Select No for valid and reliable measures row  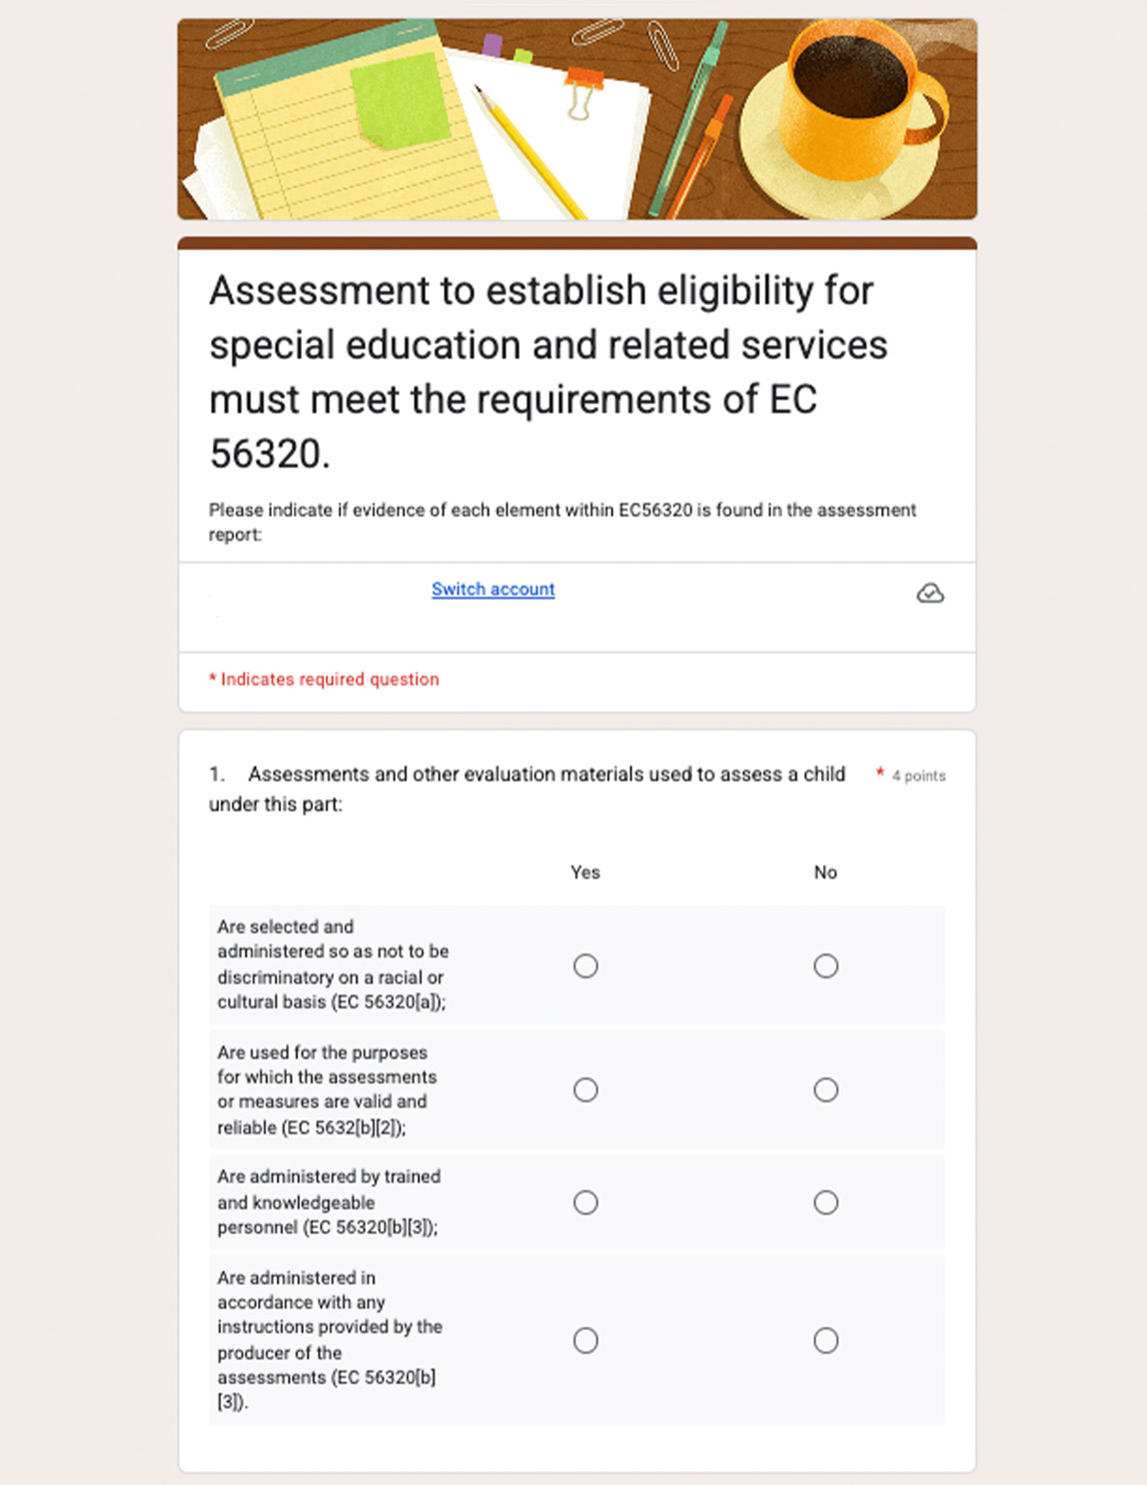[x=825, y=1089]
